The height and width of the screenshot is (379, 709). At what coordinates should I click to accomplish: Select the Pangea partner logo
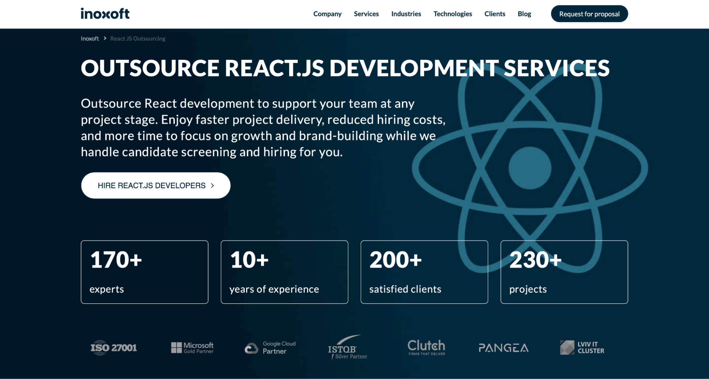click(503, 348)
